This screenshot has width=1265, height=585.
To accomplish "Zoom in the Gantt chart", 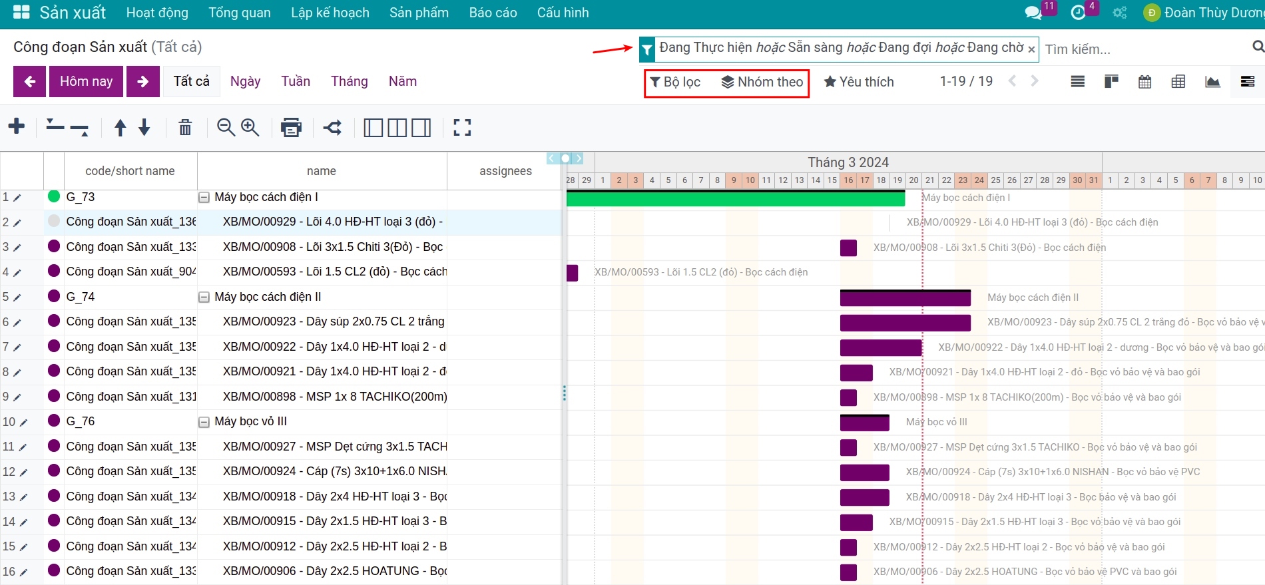I will coord(250,127).
